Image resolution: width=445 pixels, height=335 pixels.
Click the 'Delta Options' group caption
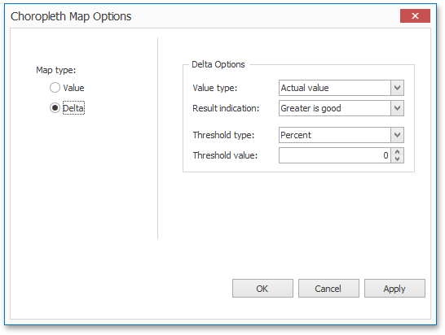pyautogui.click(x=218, y=64)
